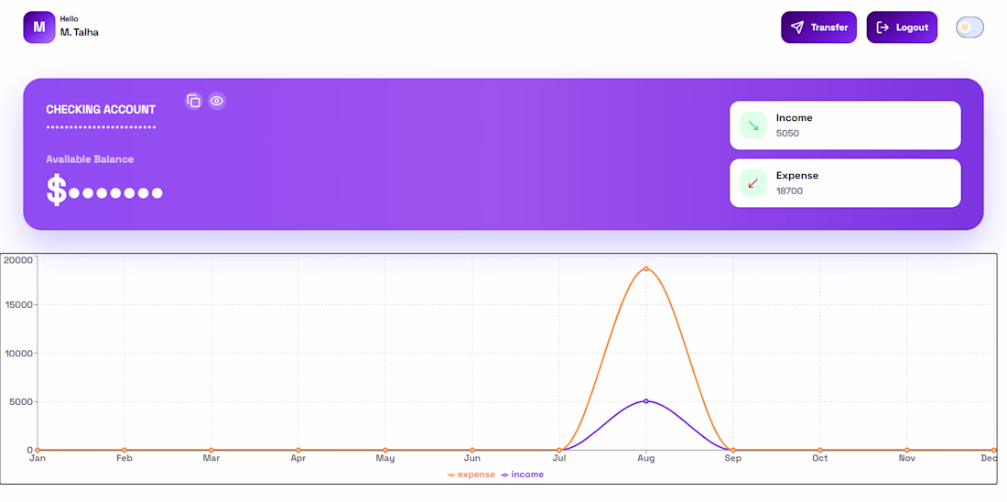Click the M. Talha user name
This screenshot has width=1007, height=502.
[79, 32]
